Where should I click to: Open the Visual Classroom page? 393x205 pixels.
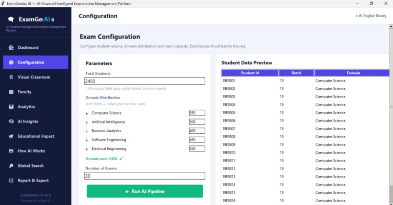tap(36, 77)
